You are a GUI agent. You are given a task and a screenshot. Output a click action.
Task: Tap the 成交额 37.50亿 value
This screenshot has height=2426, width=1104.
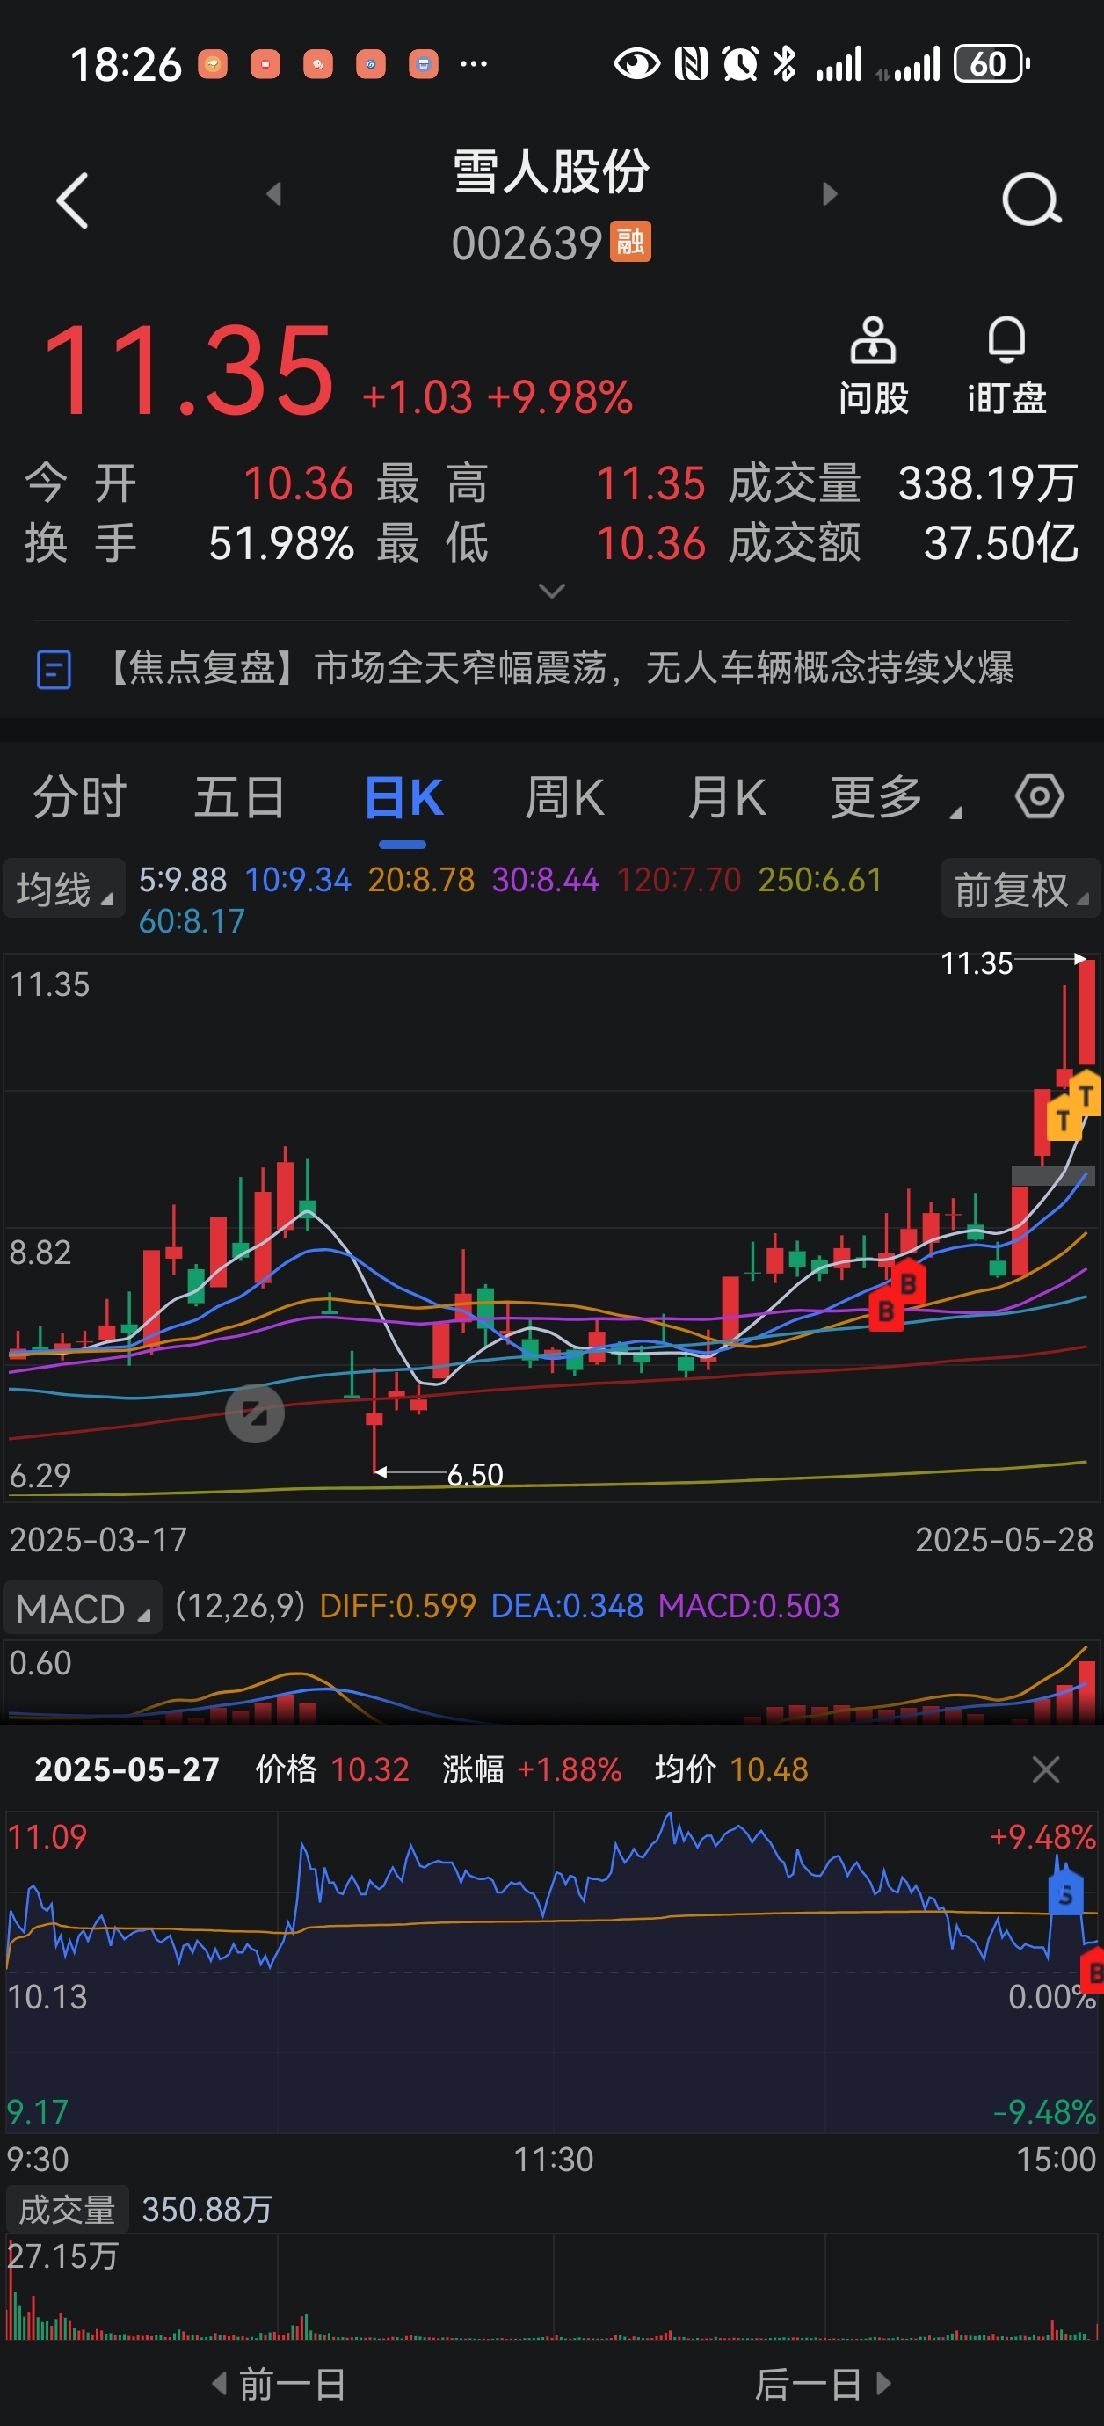point(1000,542)
